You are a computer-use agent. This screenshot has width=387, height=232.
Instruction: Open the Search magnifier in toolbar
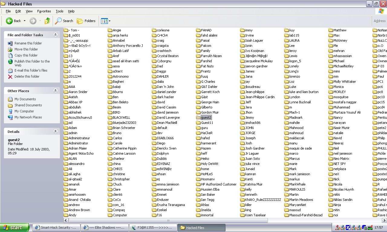[58, 21]
